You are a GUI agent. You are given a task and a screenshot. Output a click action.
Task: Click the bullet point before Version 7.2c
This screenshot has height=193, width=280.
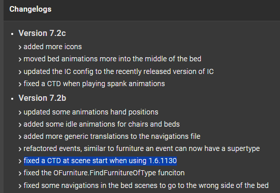pos(12,34)
